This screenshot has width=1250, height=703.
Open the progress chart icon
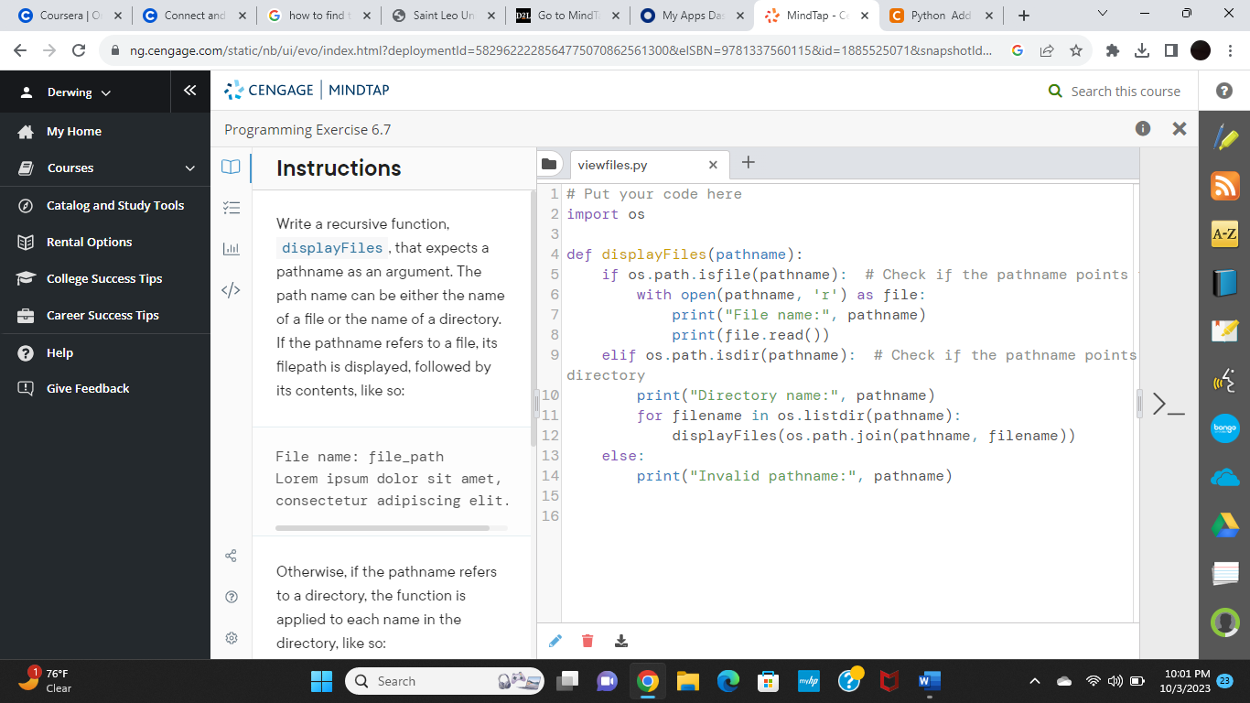pos(231,247)
